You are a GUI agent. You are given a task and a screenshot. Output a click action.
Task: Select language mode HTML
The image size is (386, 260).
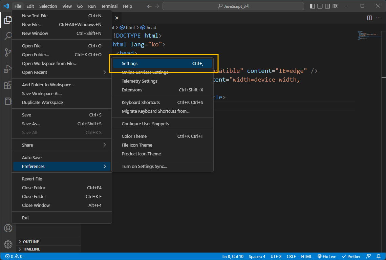[x=306, y=256]
